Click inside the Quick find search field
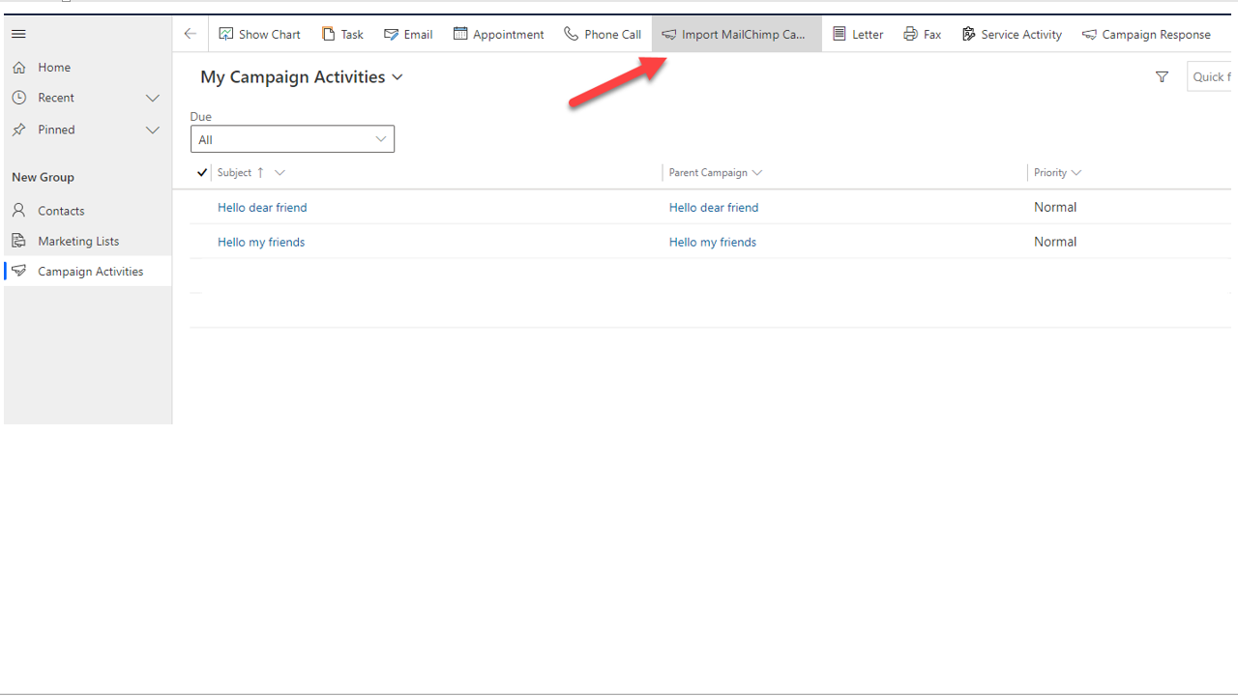The height and width of the screenshot is (696, 1238). [x=1214, y=76]
